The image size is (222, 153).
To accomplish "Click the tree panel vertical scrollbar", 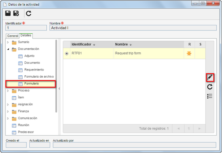I will (x=56, y=76).
